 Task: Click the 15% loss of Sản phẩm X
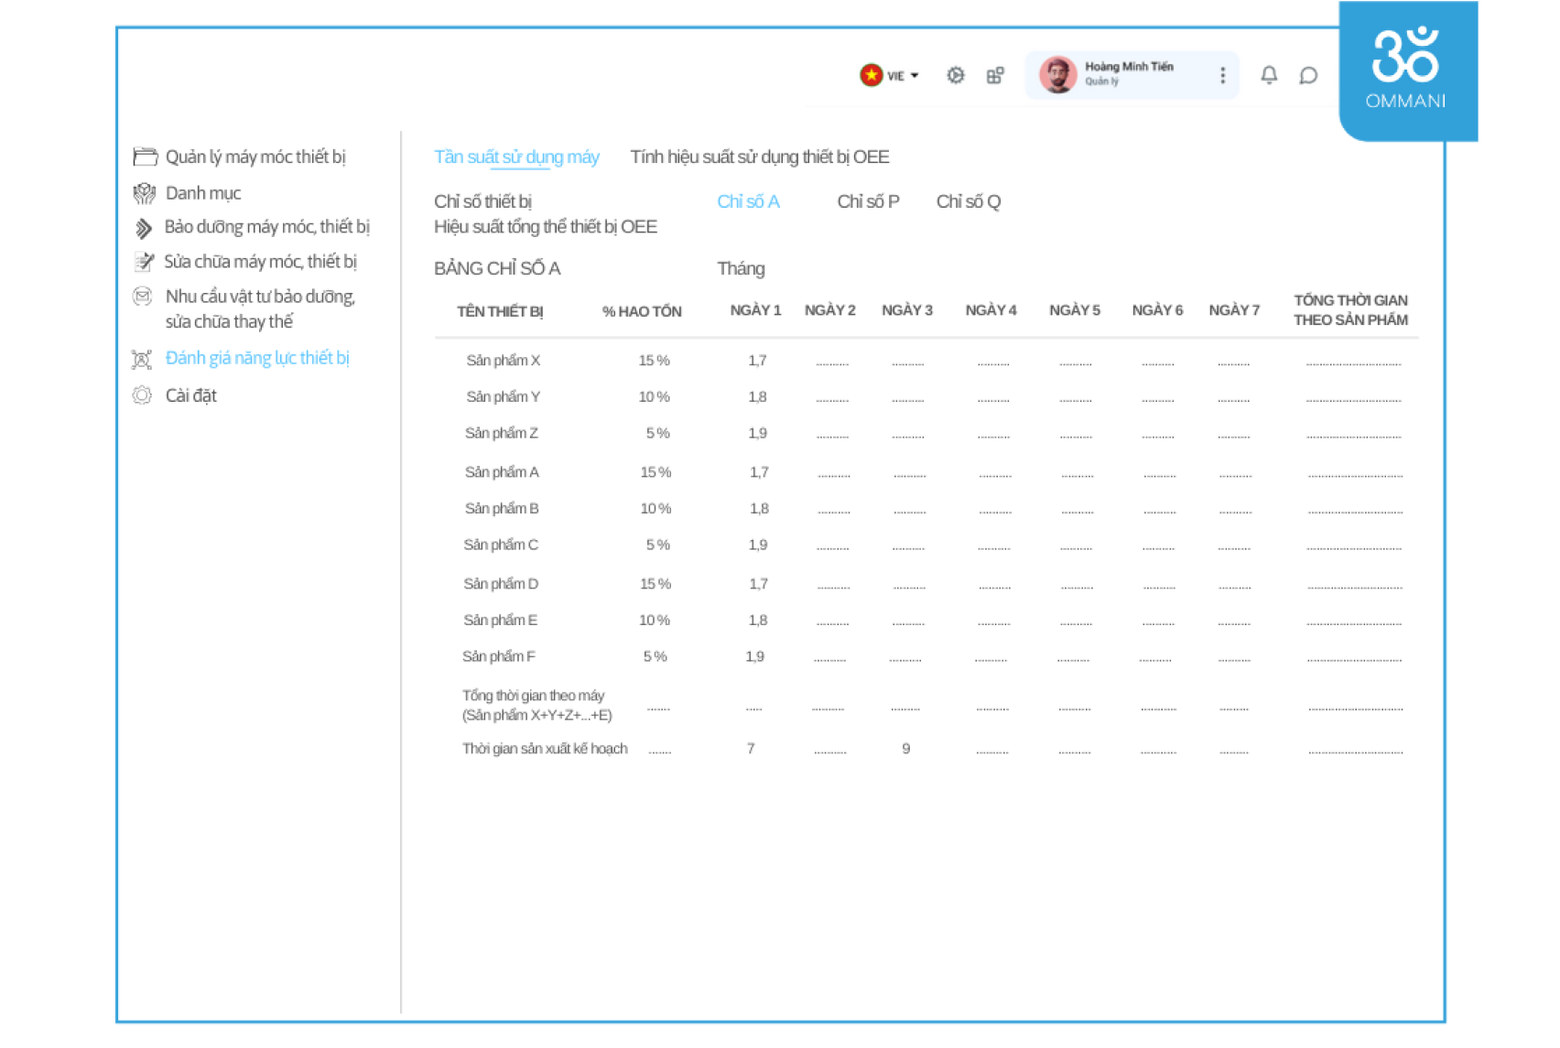654,361
